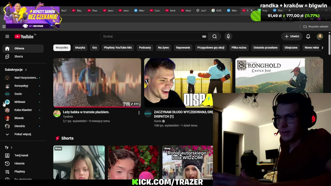
Task: Open MrBeast subscription channel
Action: (23, 102)
